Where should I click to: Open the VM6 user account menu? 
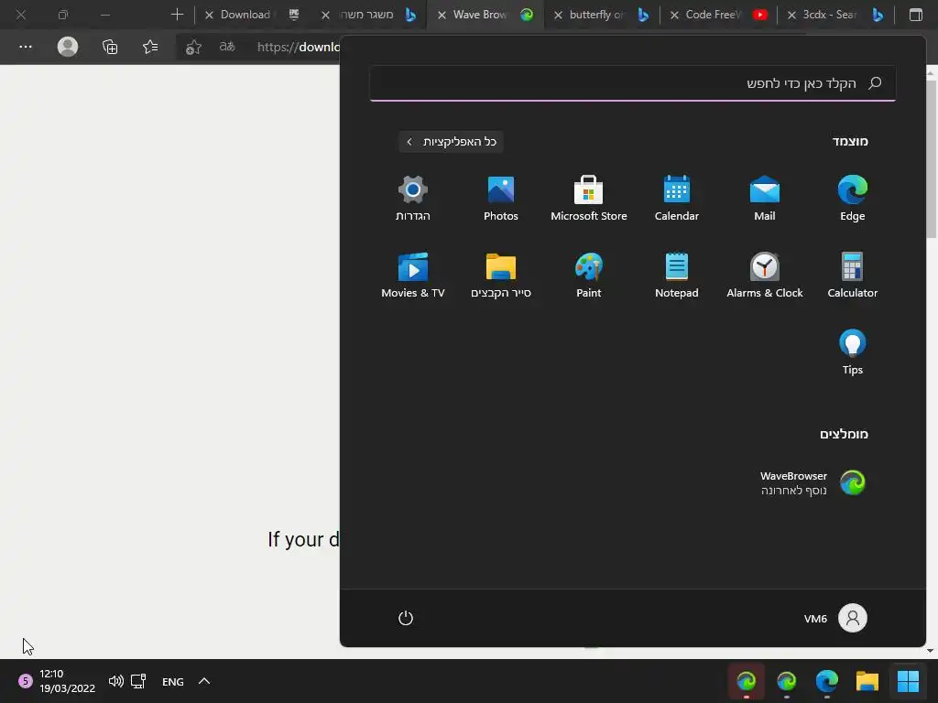835,618
